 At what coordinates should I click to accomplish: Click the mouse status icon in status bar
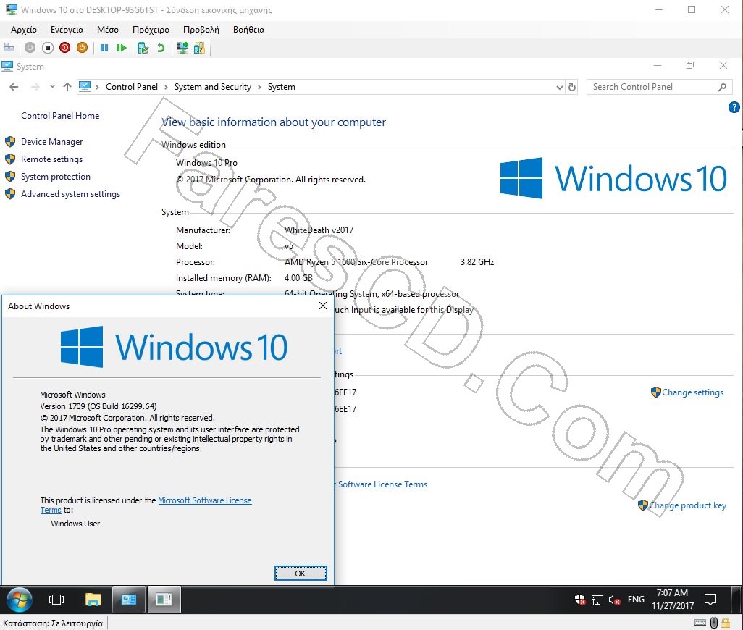[x=713, y=623]
